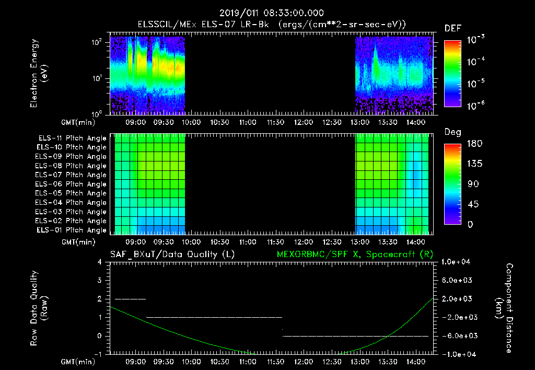
Task: Click the 45 label on Deg scale
Action: pos(473,204)
